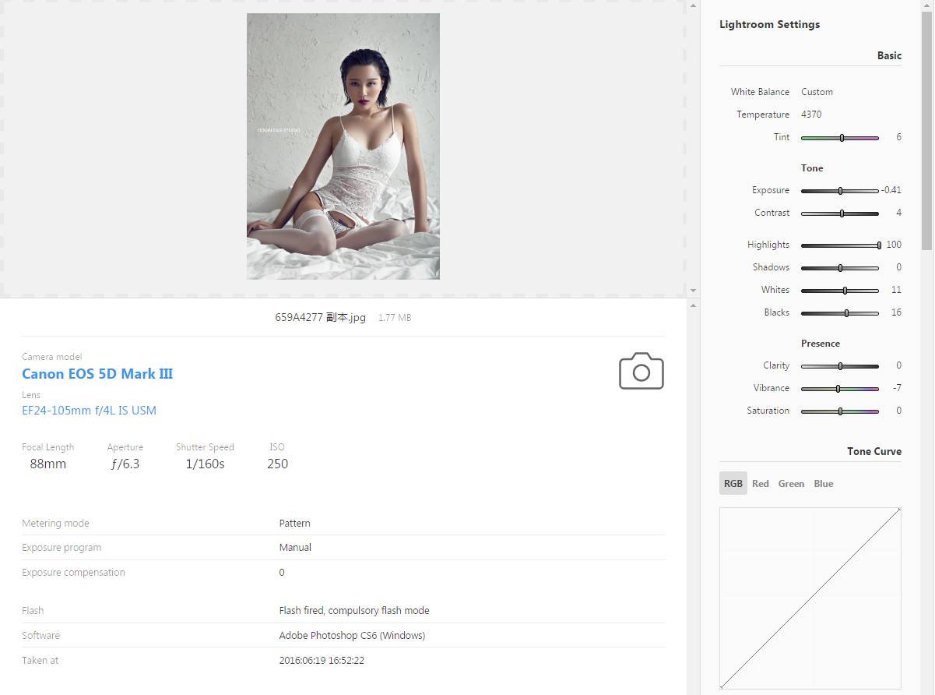The image size is (935, 695).
Task: Click the Tone Curve section heading
Action: (x=874, y=452)
